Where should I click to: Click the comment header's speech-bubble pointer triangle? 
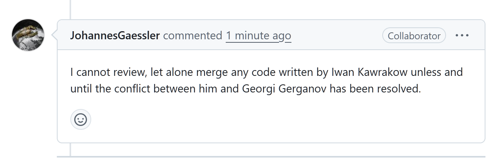tap(54, 35)
